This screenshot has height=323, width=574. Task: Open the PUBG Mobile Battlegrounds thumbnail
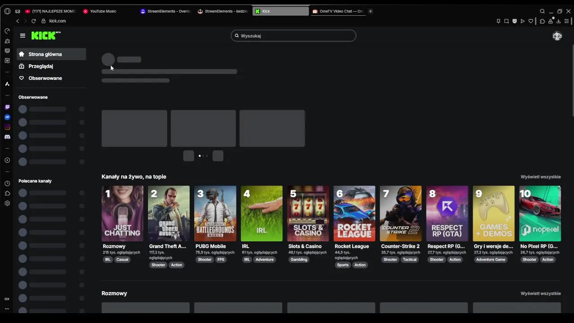215,214
